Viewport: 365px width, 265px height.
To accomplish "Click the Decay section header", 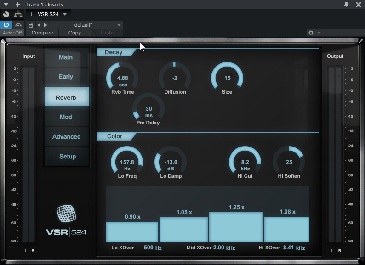I will coord(116,52).
